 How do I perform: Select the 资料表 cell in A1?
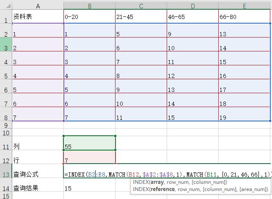tap(38, 17)
